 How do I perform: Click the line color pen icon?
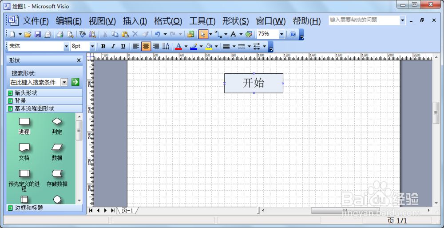pyautogui.click(x=194, y=46)
